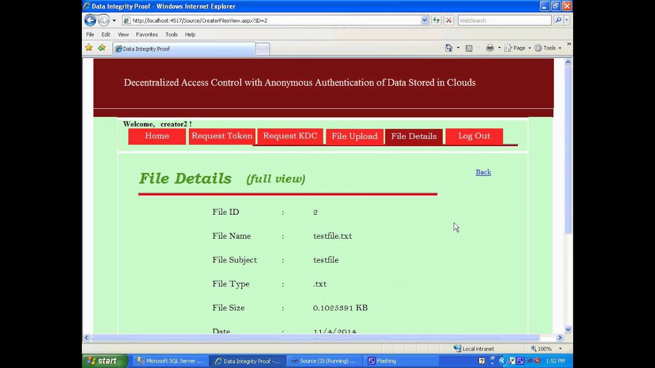
Task: Go to the Home nav button
Action: click(157, 136)
